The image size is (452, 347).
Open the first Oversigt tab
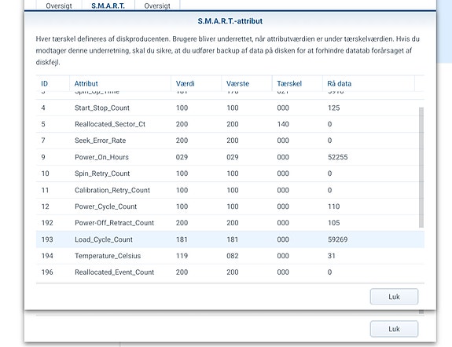(59, 5)
